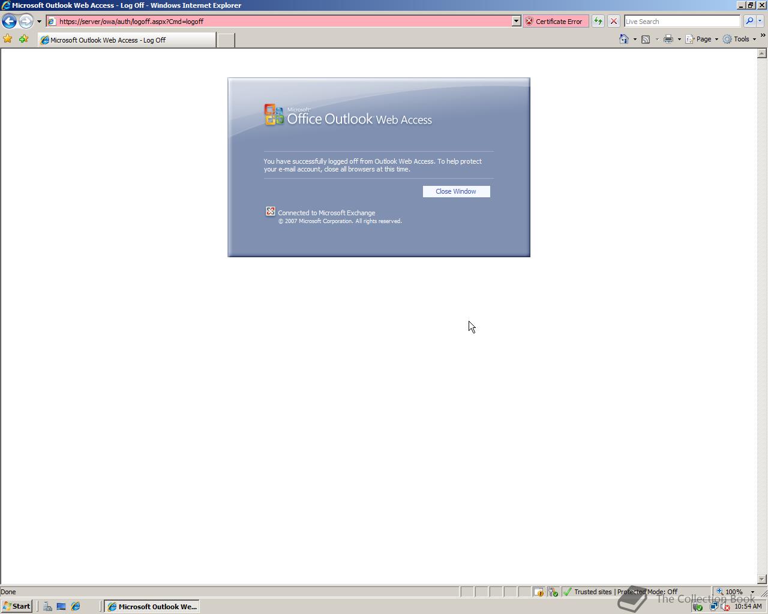Click the Print icon
This screenshot has width=768, height=614.
[668, 39]
